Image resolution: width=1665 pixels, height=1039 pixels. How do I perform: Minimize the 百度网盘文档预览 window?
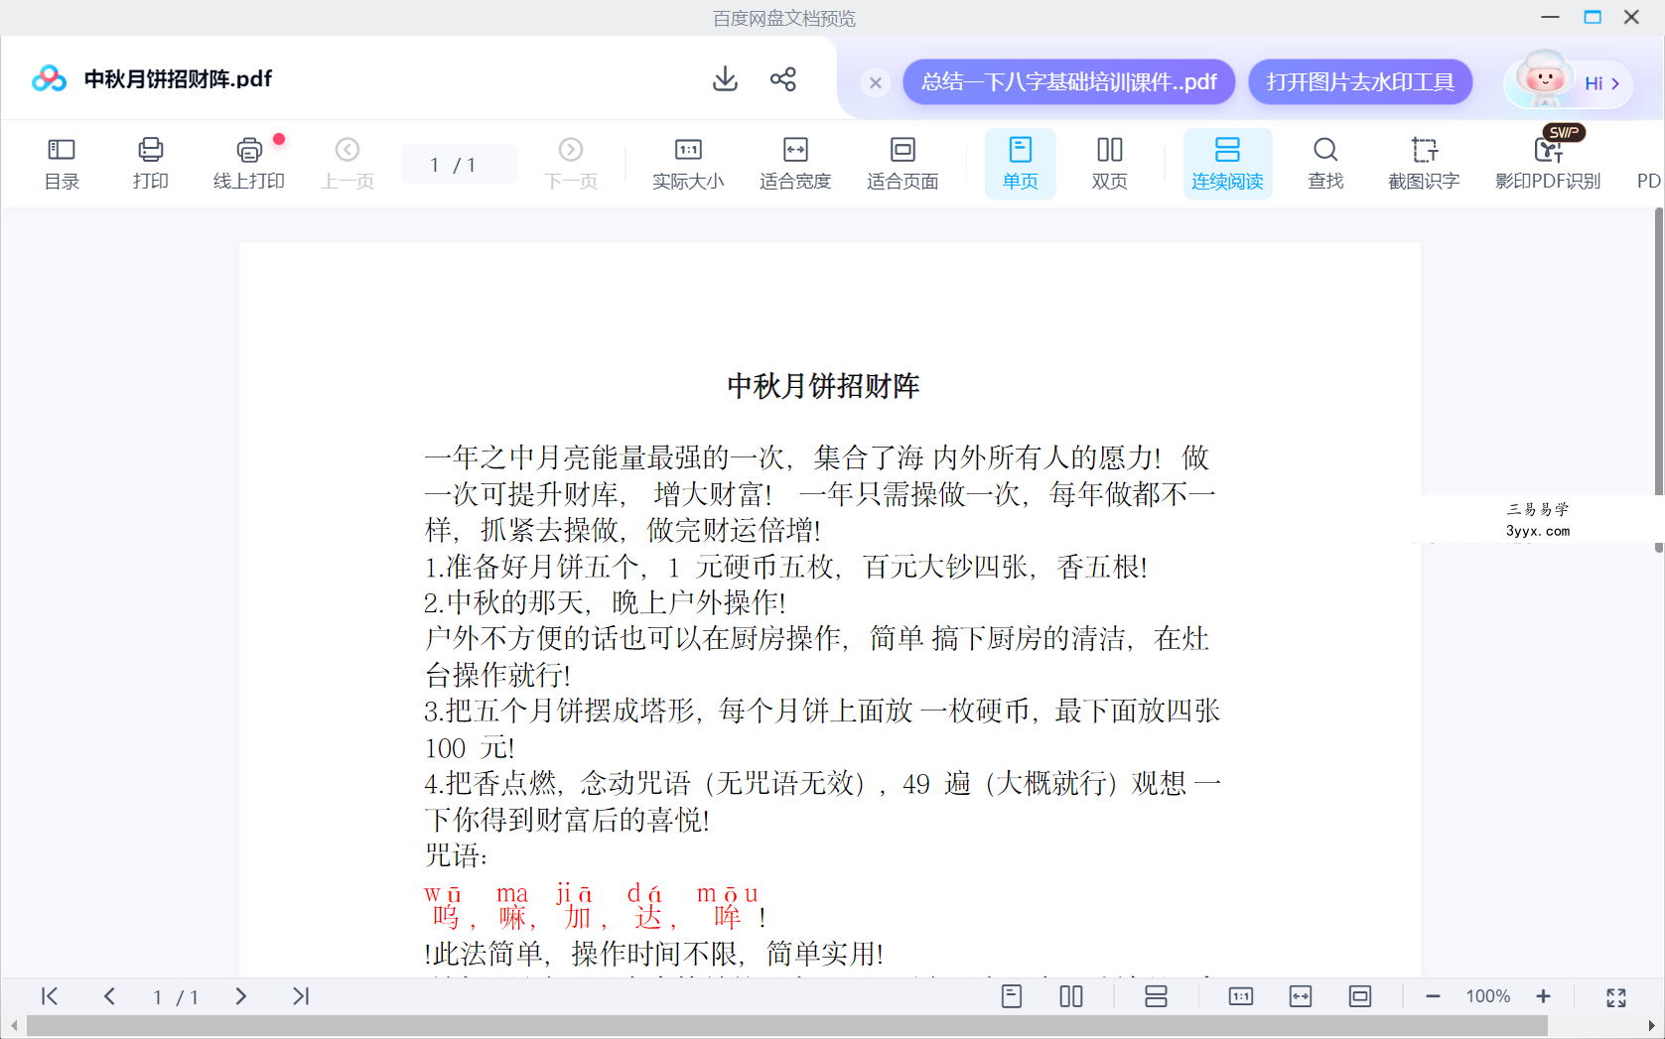click(x=1550, y=17)
